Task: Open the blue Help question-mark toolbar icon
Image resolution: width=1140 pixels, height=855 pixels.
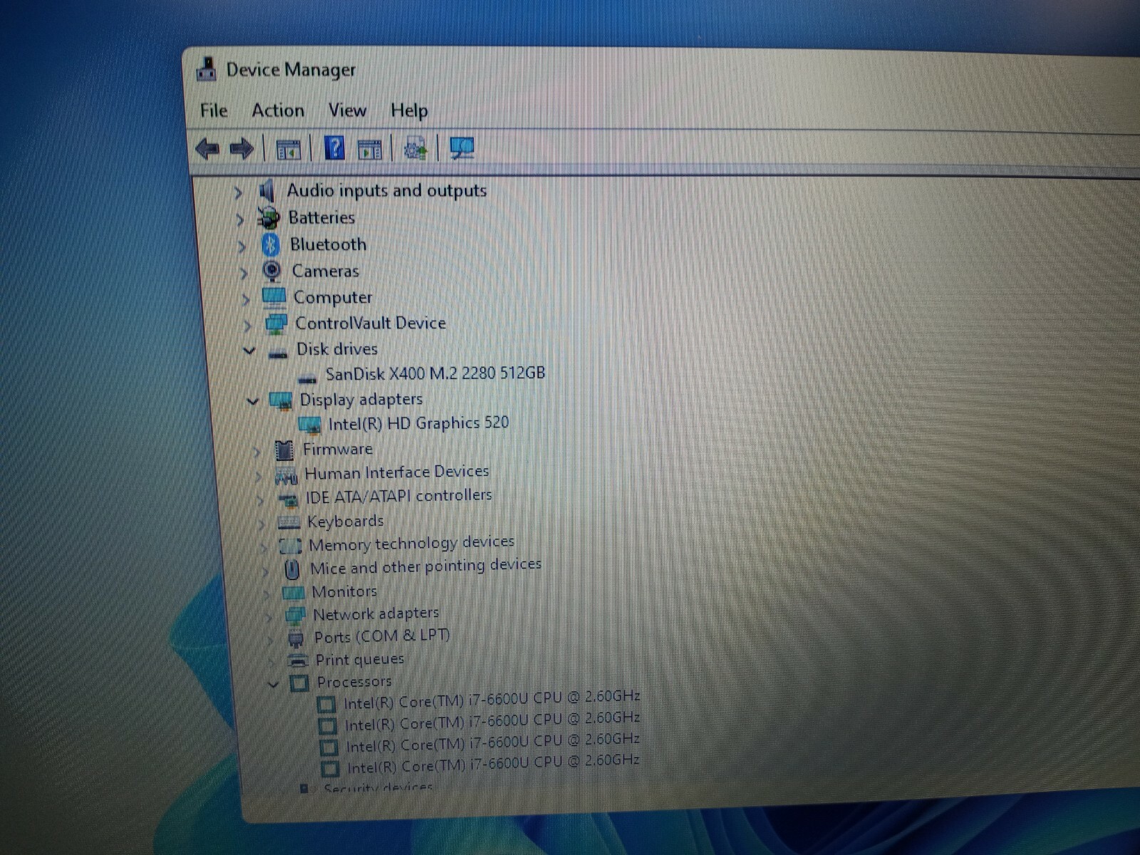Action: pyautogui.click(x=334, y=148)
